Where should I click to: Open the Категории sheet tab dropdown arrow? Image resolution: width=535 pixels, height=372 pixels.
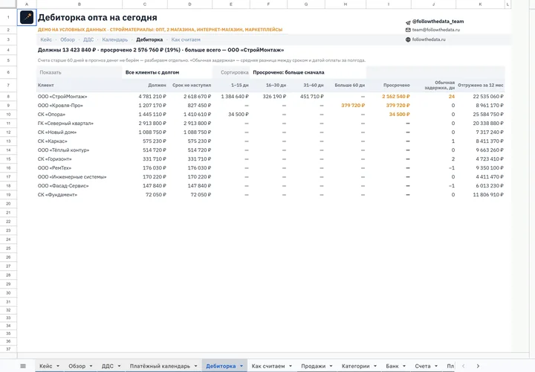(375, 366)
